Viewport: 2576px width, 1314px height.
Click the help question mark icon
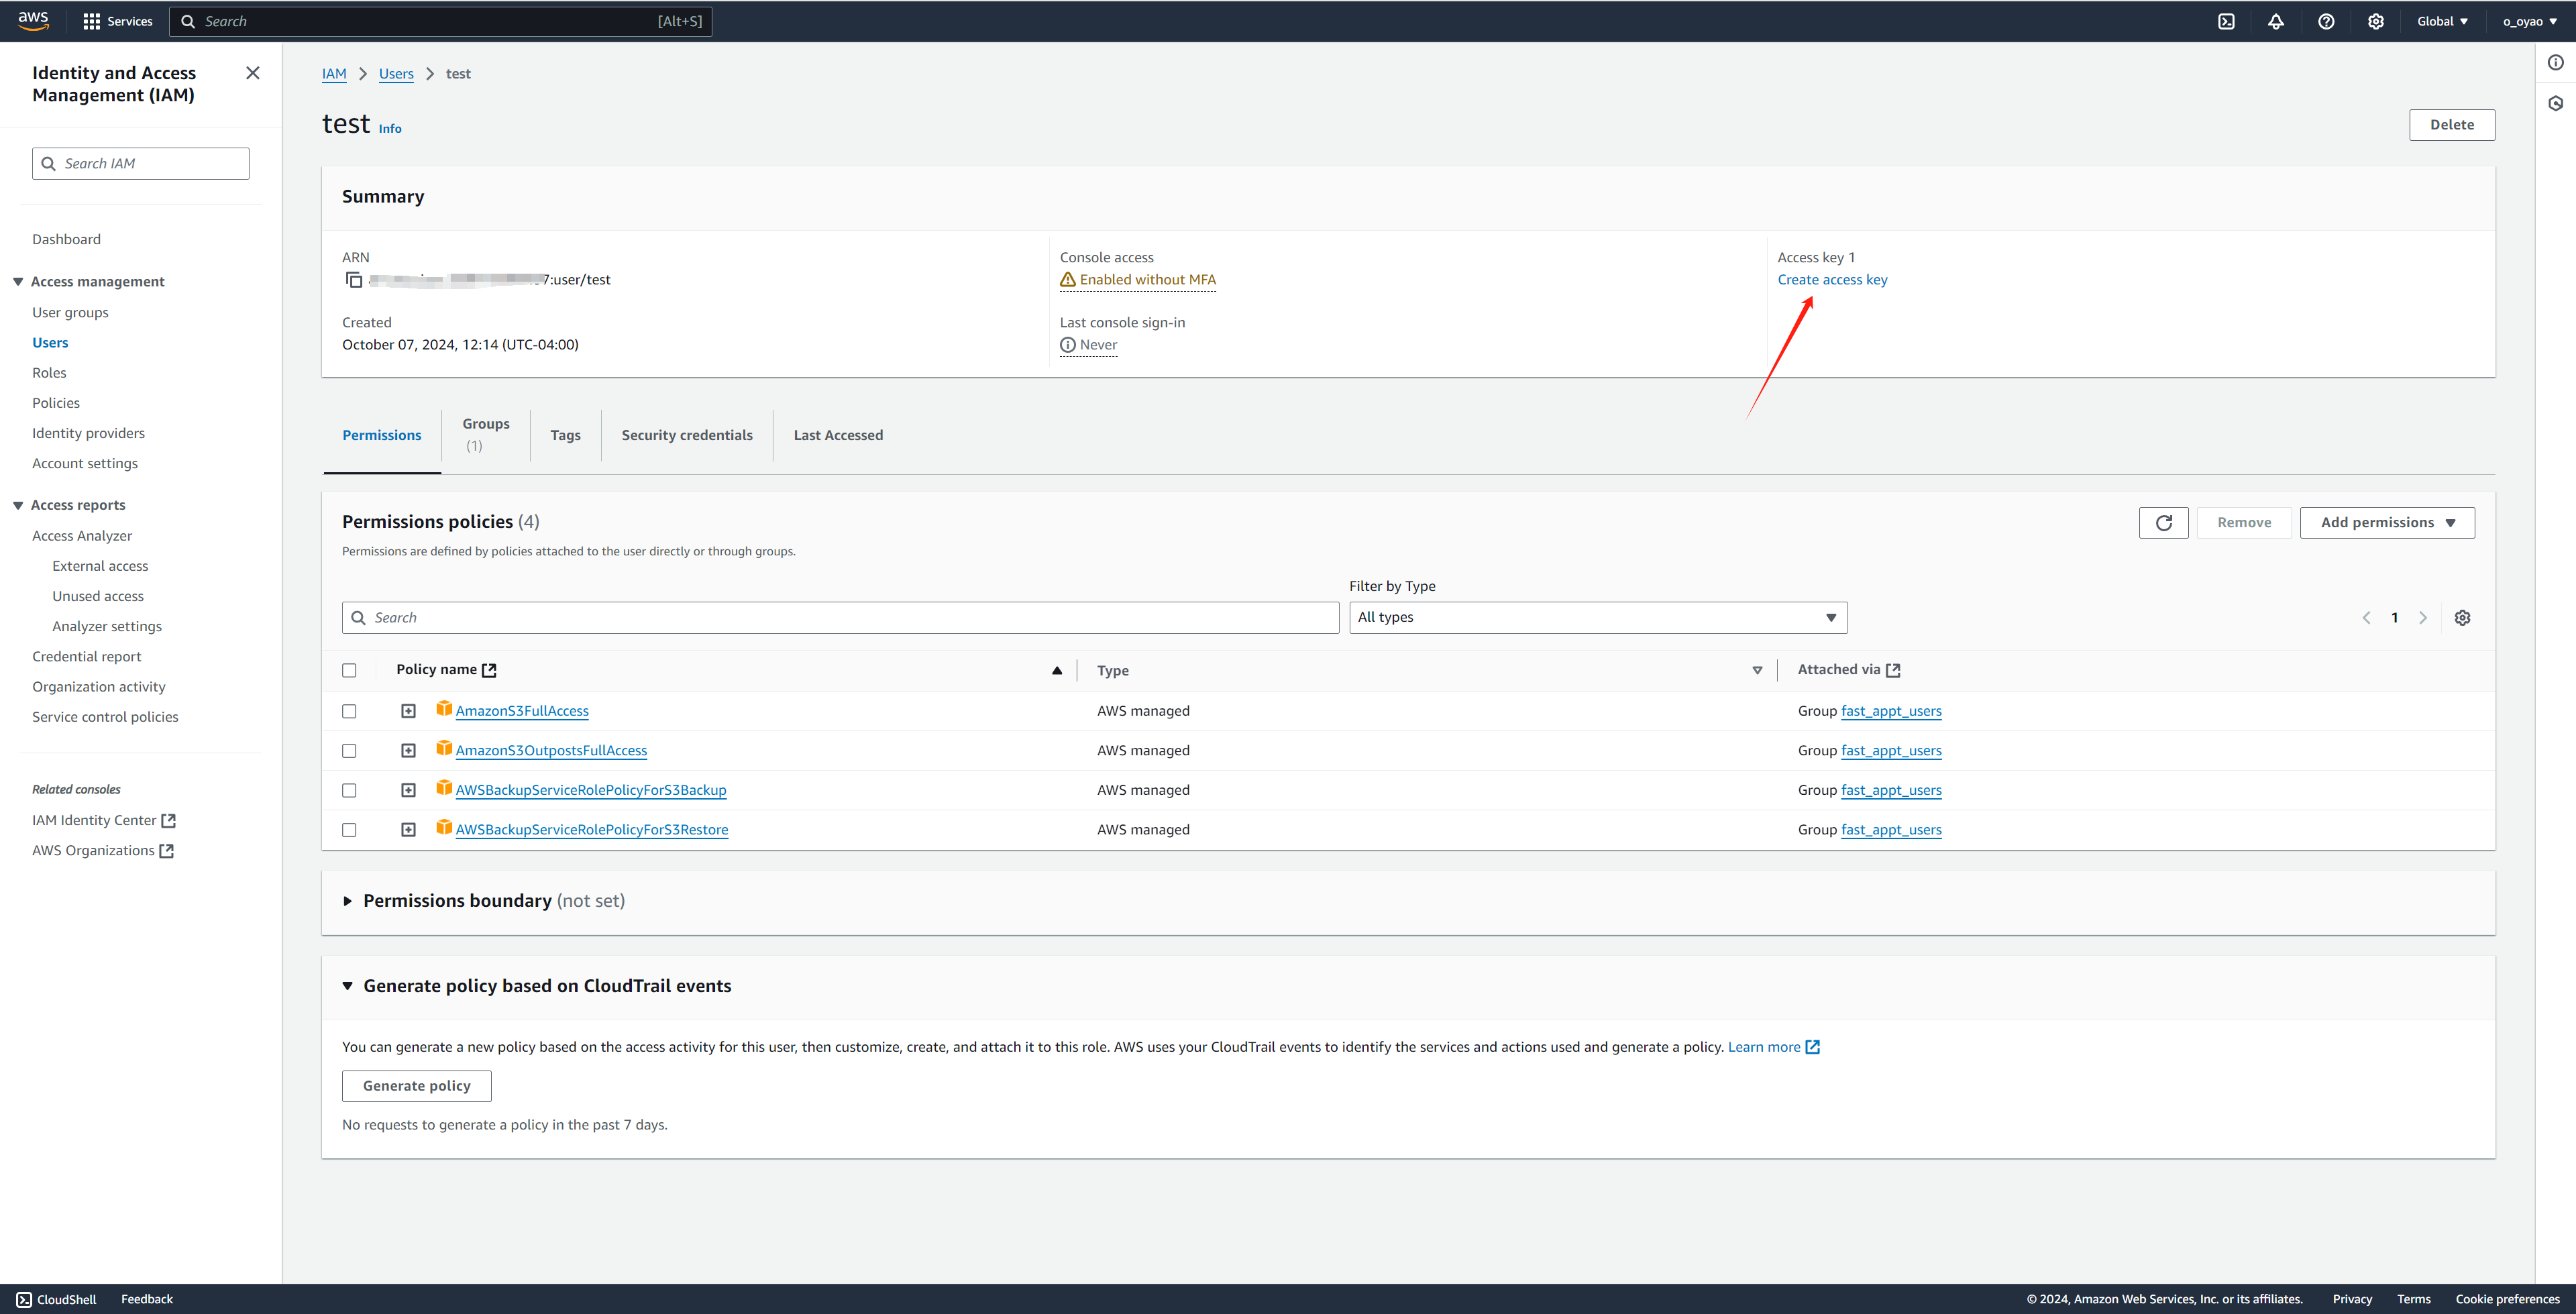pos(2326,21)
